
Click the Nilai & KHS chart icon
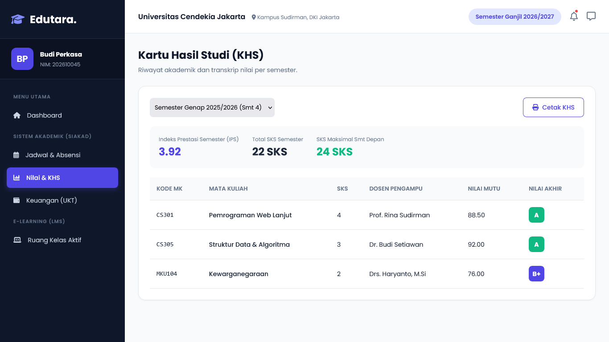pos(16,178)
